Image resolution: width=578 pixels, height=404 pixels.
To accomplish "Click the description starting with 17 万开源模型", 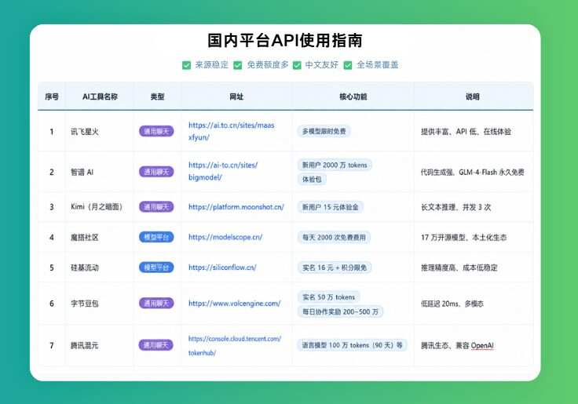I will point(463,238).
